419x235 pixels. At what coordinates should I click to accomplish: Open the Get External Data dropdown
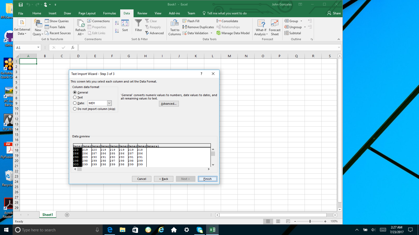22,27
